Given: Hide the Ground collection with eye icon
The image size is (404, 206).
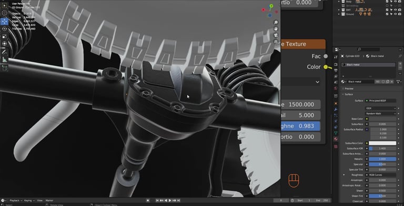Looking at the screenshot, I should [x=395, y=14].
